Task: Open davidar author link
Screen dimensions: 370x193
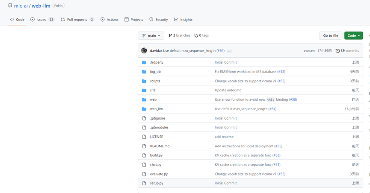Action: [156, 51]
